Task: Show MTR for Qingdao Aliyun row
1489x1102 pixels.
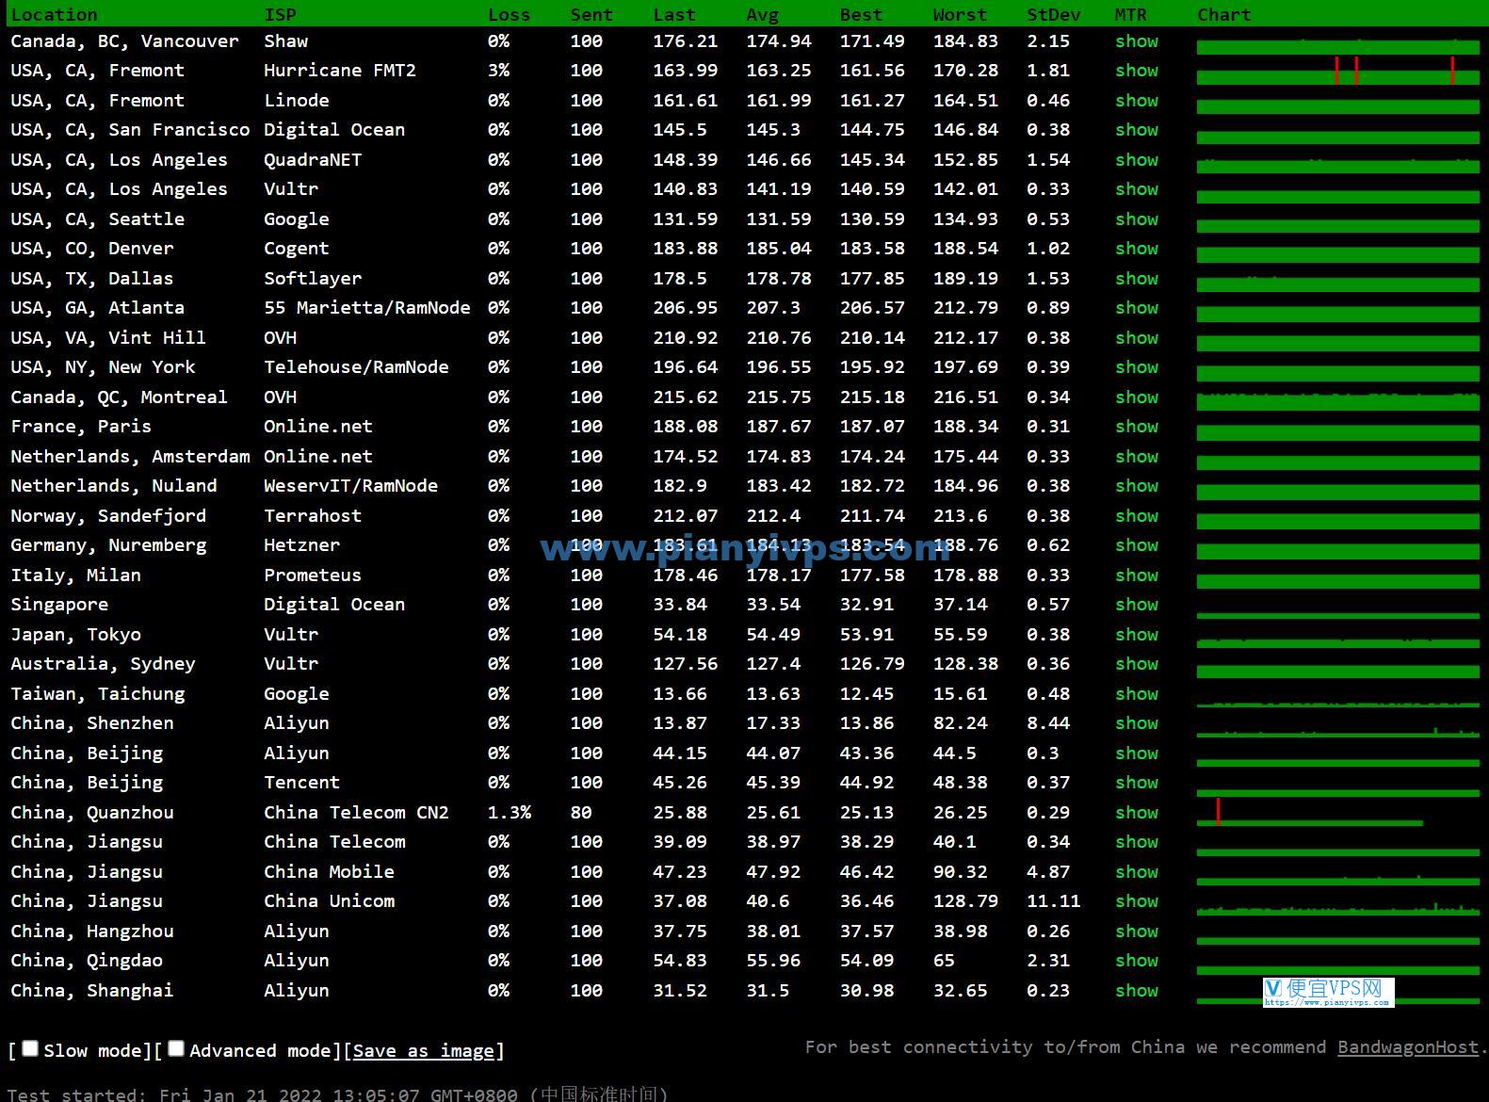Action: [x=1137, y=961]
